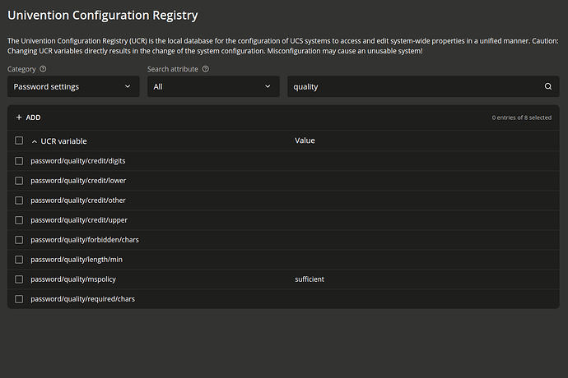Click the Search attribute help icon
The height and width of the screenshot is (378, 568).
(x=206, y=69)
